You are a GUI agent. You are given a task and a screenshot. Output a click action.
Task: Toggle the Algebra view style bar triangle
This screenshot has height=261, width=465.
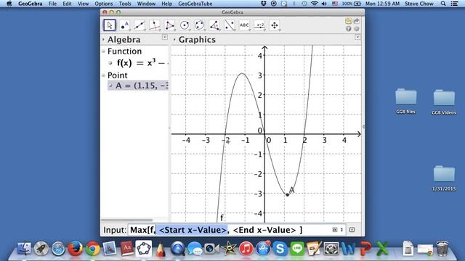(103, 39)
